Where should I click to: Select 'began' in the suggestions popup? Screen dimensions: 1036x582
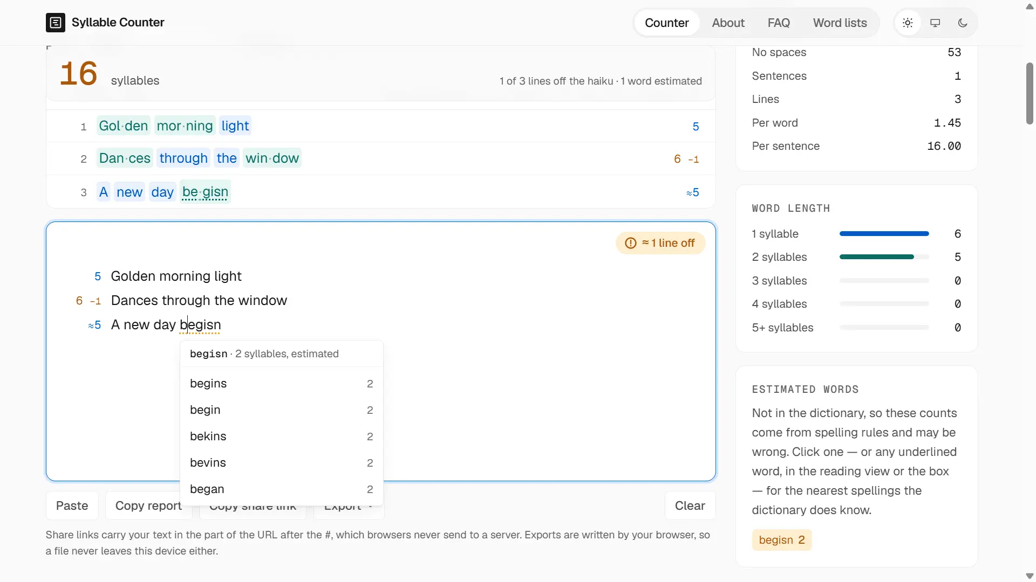(281, 489)
